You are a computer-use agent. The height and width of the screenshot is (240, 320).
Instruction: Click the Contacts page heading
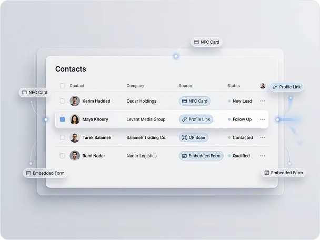[71, 69]
